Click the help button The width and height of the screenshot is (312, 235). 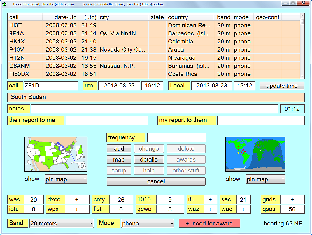point(149,171)
